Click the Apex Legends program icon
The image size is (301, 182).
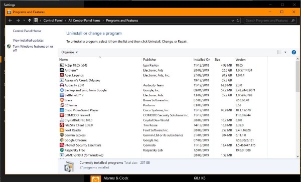pyautogui.click(x=62, y=75)
